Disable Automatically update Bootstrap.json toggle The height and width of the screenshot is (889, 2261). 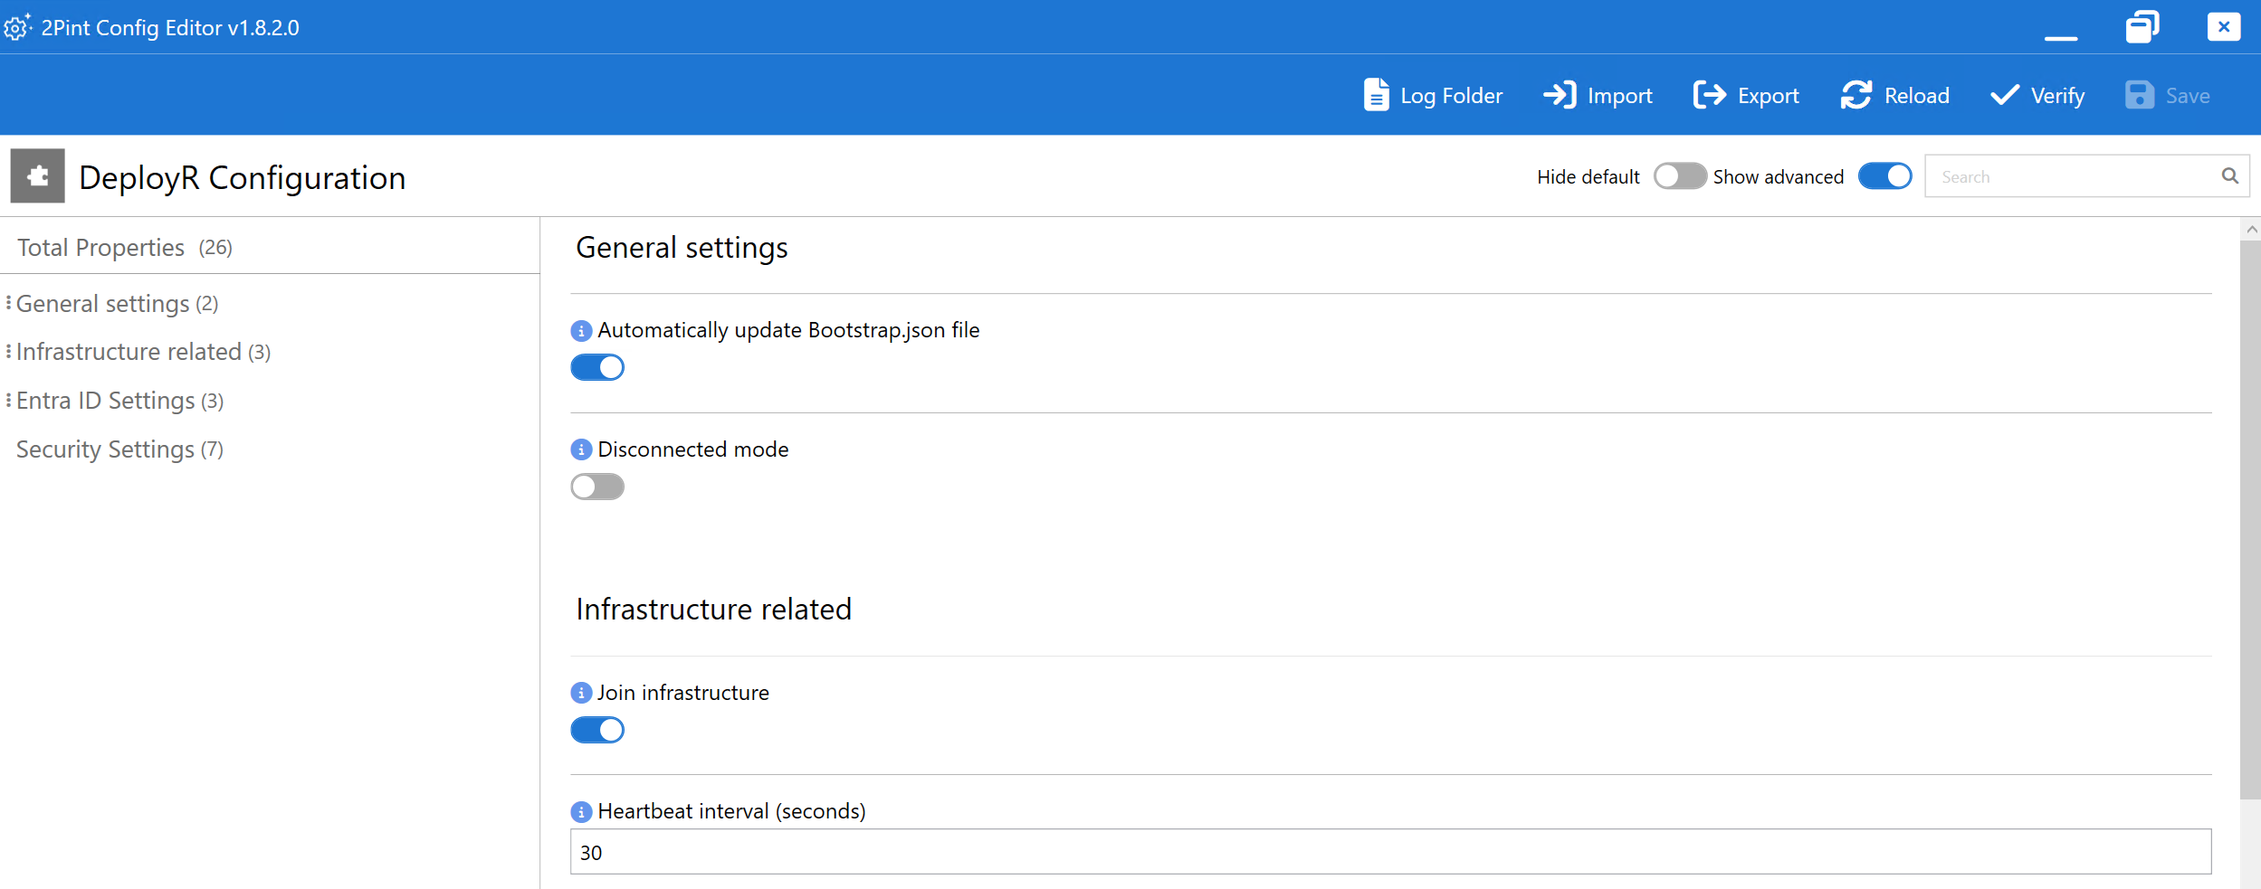[x=597, y=367]
